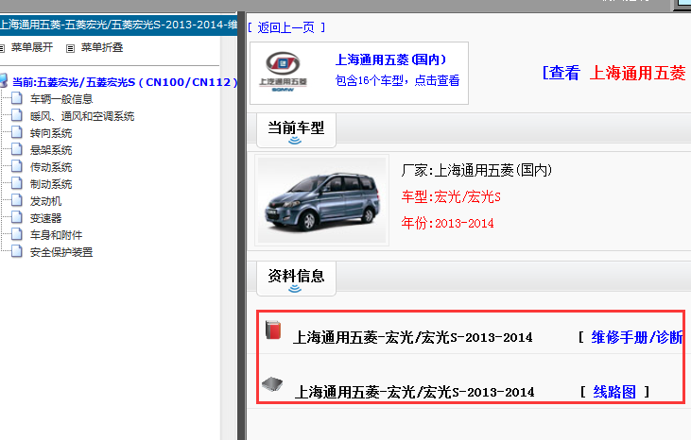
Task: Click 菜单展开 to expand all menus
Action: click(32, 47)
